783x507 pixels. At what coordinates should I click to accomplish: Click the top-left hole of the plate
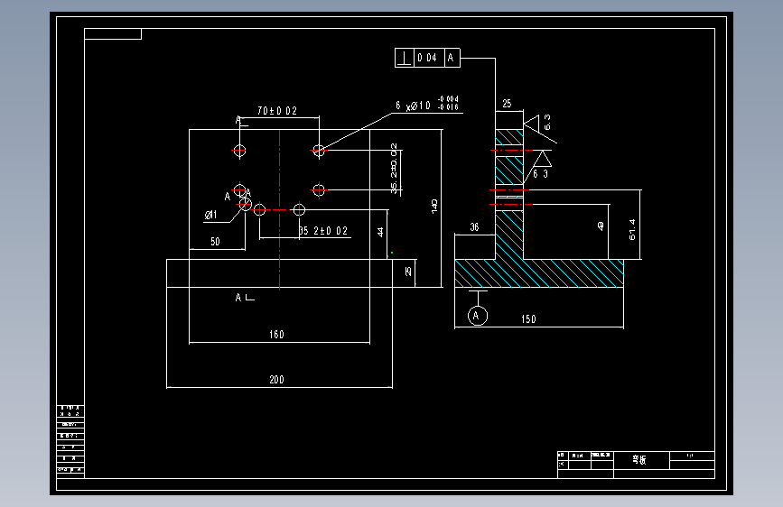[239, 150]
